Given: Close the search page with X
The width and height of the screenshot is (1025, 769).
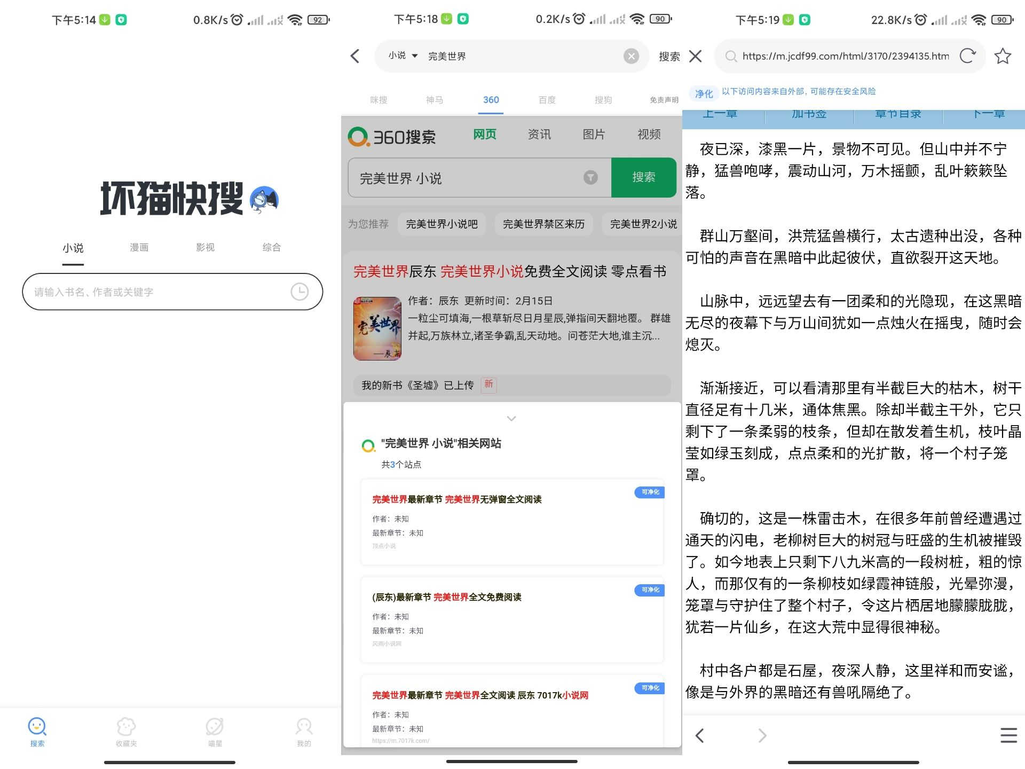Looking at the screenshot, I should 695,56.
